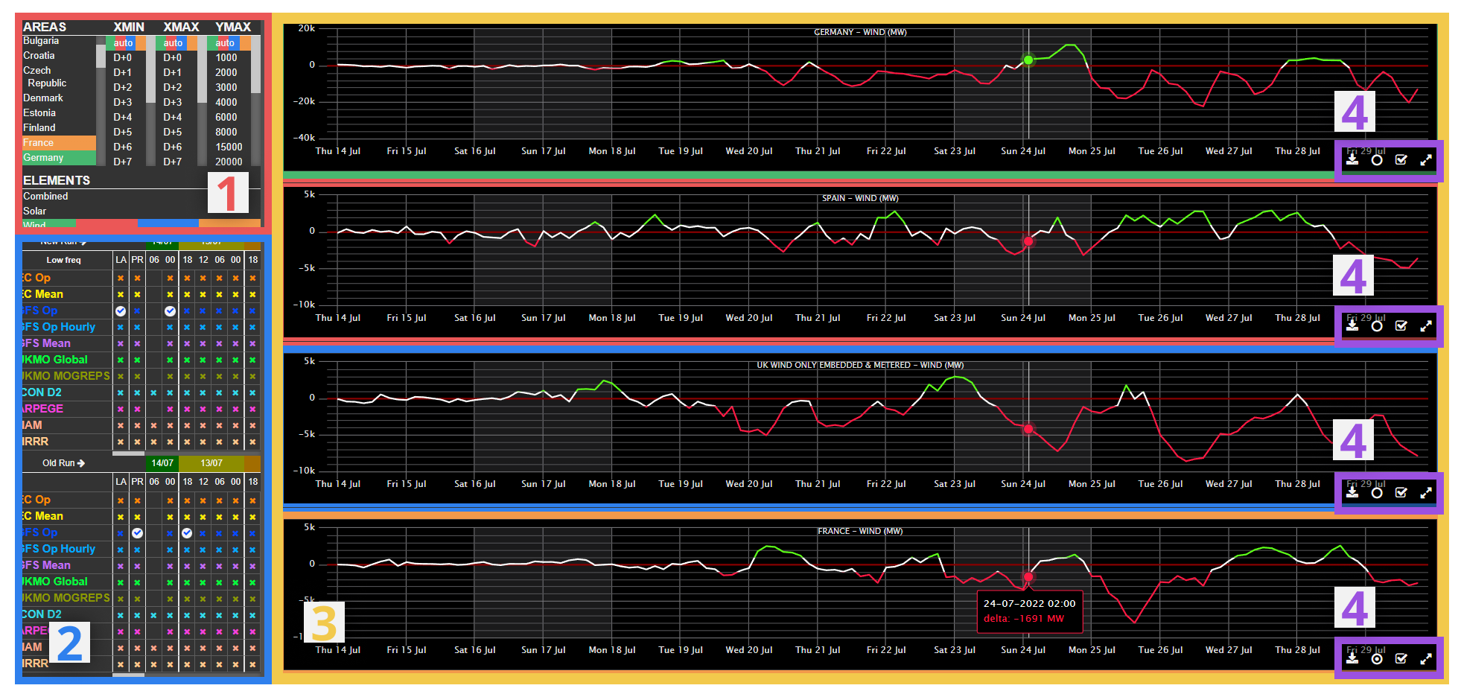The width and height of the screenshot is (1461, 697).
Task: Click the 14/07 date header in Old Run
Action: (162, 463)
